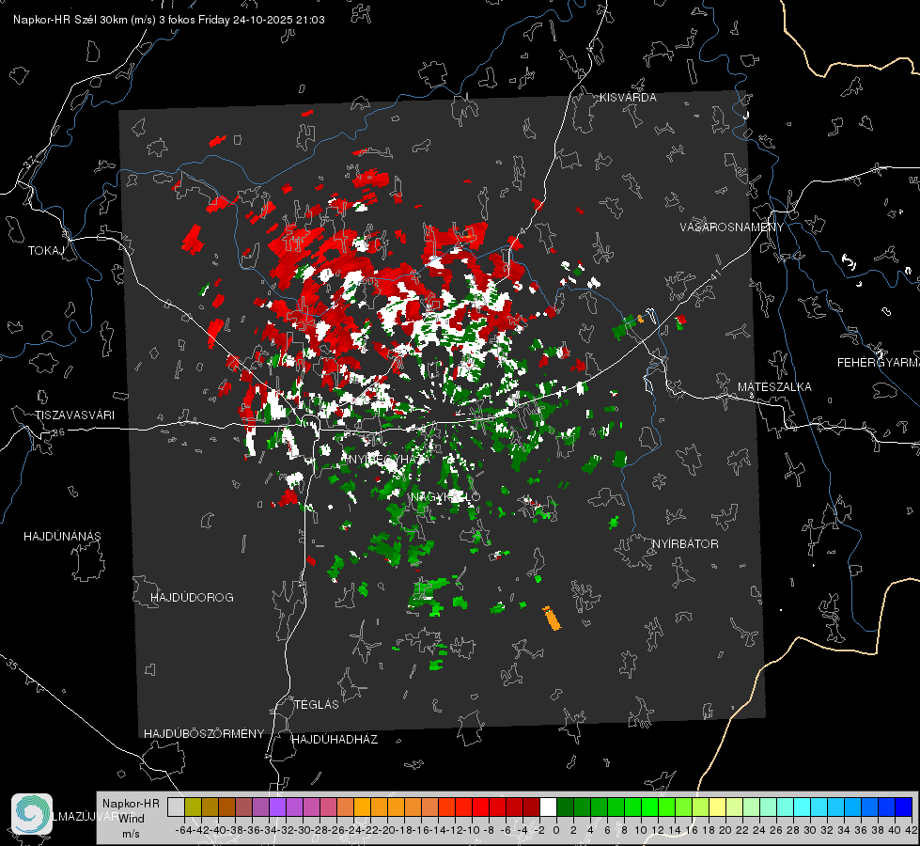Select the deep blue swatch at 40-42
Image resolution: width=920 pixels, height=846 pixels.
click(904, 807)
